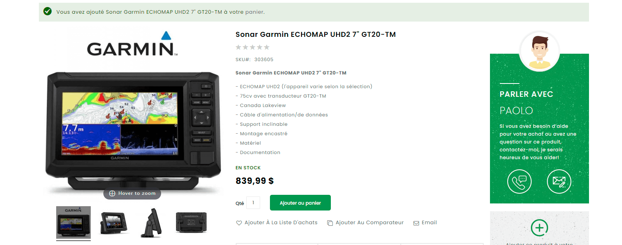Click the green plus circle icon
The width and height of the screenshot is (622, 245).
[x=539, y=227]
